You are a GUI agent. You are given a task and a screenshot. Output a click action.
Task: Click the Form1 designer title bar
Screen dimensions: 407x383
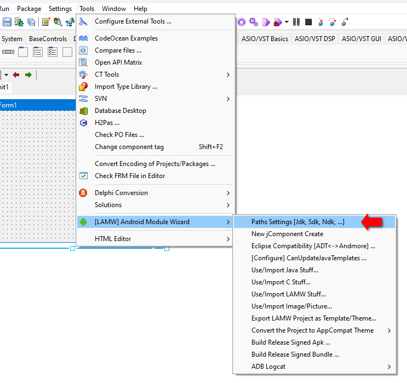coord(38,105)
